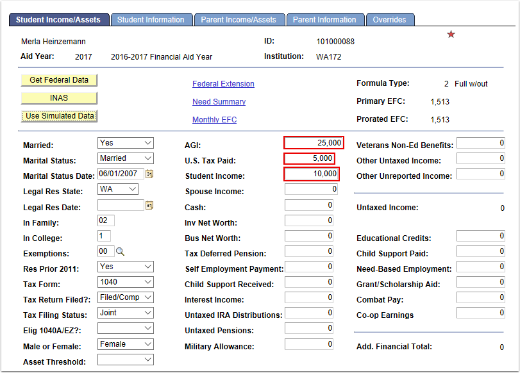The height and width of the screenshot is (373, 520).
Task: Click the Student Income field
Action: pos(312,174)
